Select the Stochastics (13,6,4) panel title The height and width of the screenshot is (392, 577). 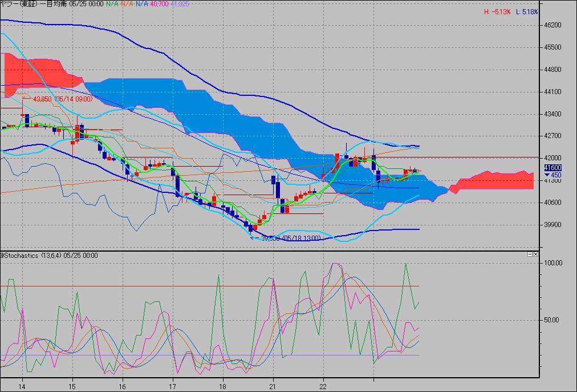(49, 255)
